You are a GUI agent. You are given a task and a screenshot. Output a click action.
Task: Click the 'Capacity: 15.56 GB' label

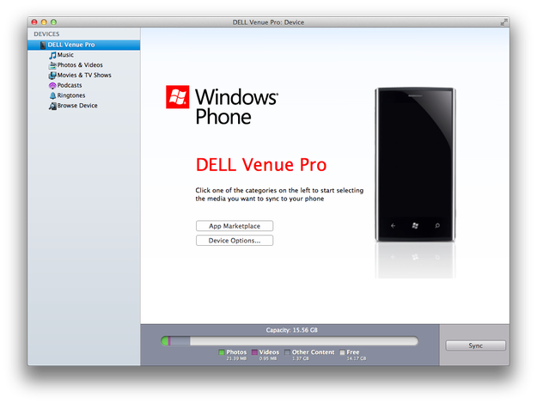tap(292, 330)
